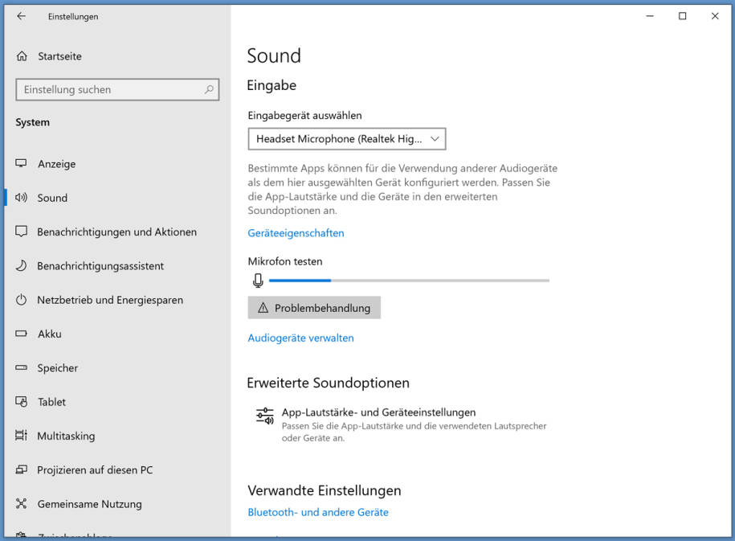Viewport: 735px width, 541px height.
Task: Click the Anzeige monitor icon
Action: (x=22, y=164)
